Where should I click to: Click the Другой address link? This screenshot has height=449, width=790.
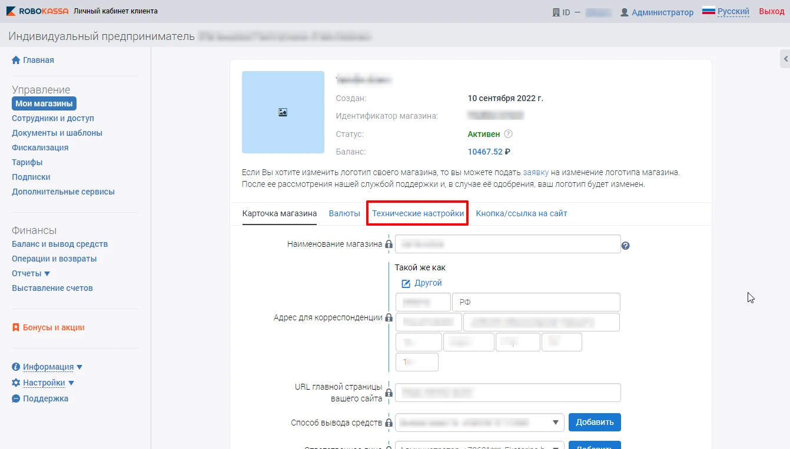428,283
